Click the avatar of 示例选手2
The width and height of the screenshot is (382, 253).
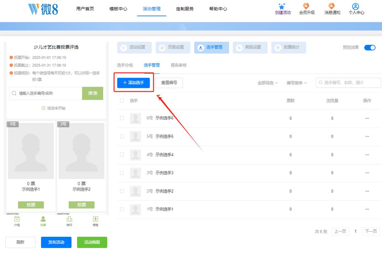coord(135,191)
